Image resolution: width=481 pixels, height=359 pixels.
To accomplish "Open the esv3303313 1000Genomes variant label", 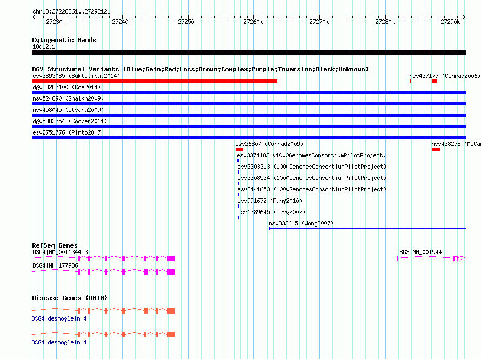I will tap(312, 167).
